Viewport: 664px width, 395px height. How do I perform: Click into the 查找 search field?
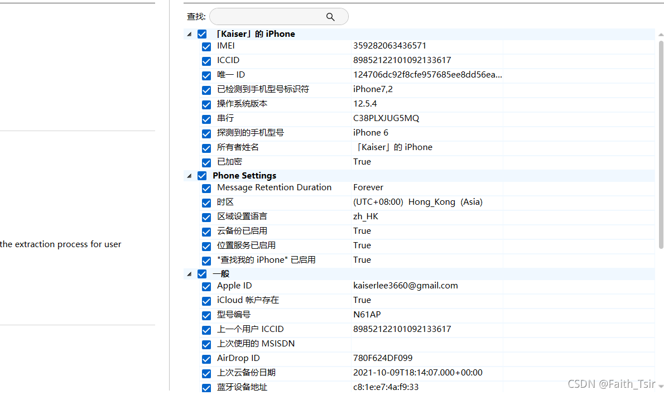[x=278, y=17]
